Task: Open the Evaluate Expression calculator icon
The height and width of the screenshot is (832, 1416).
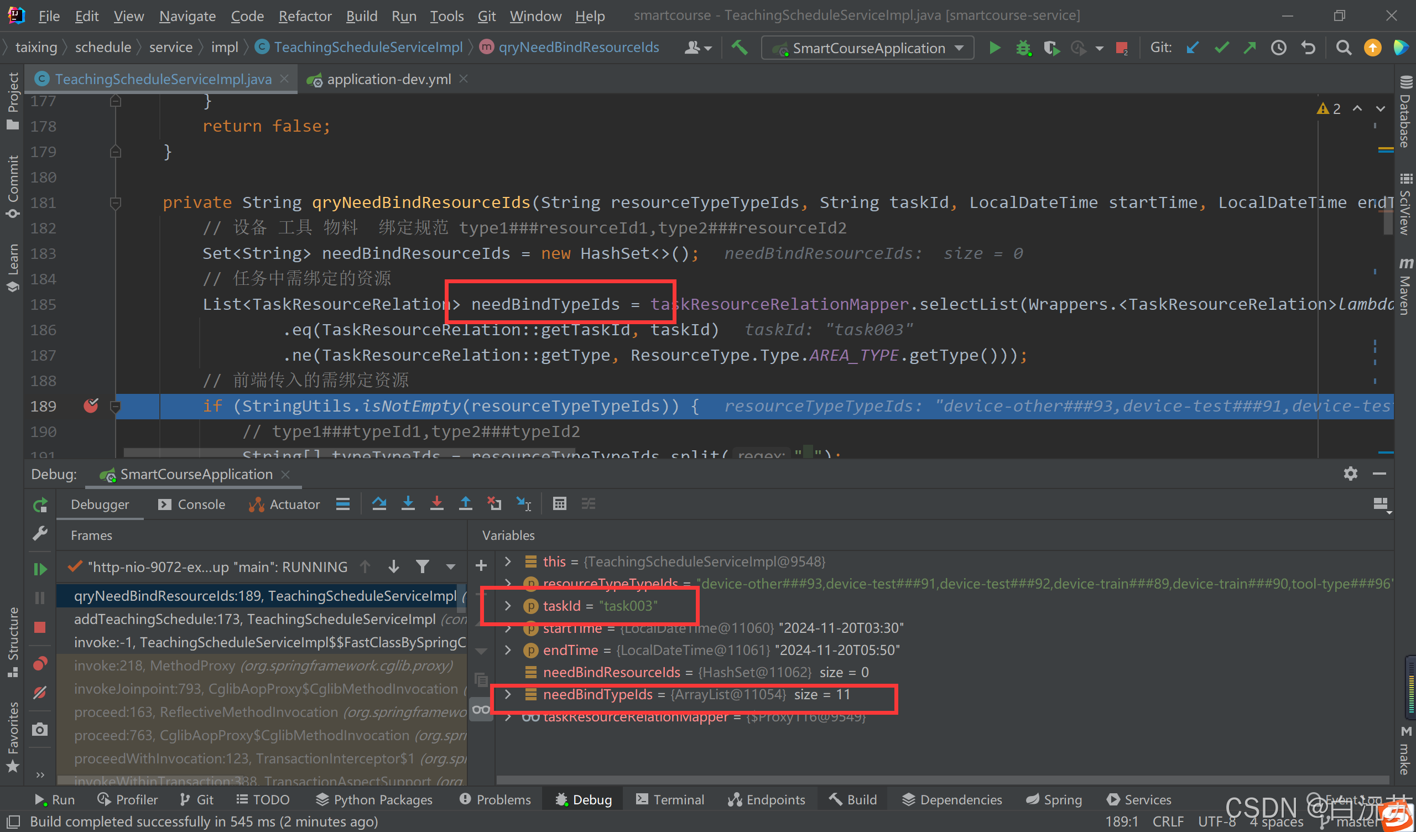Action: [559, 505]
